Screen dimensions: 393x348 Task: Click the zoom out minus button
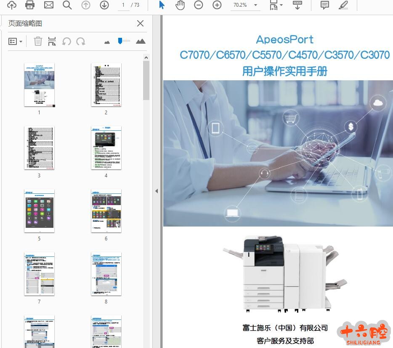(198, 5)
